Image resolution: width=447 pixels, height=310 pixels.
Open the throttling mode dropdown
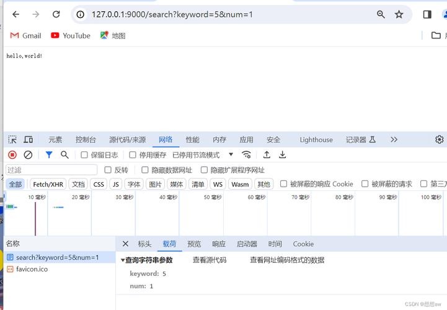click(x=231, y=155)
